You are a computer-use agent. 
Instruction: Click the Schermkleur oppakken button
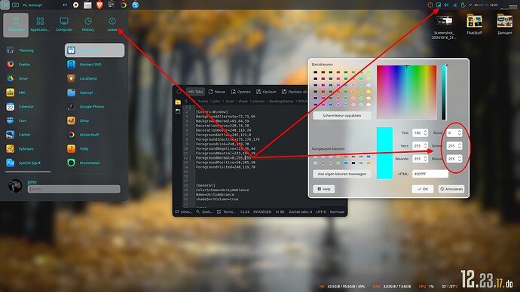click(342, 116)
